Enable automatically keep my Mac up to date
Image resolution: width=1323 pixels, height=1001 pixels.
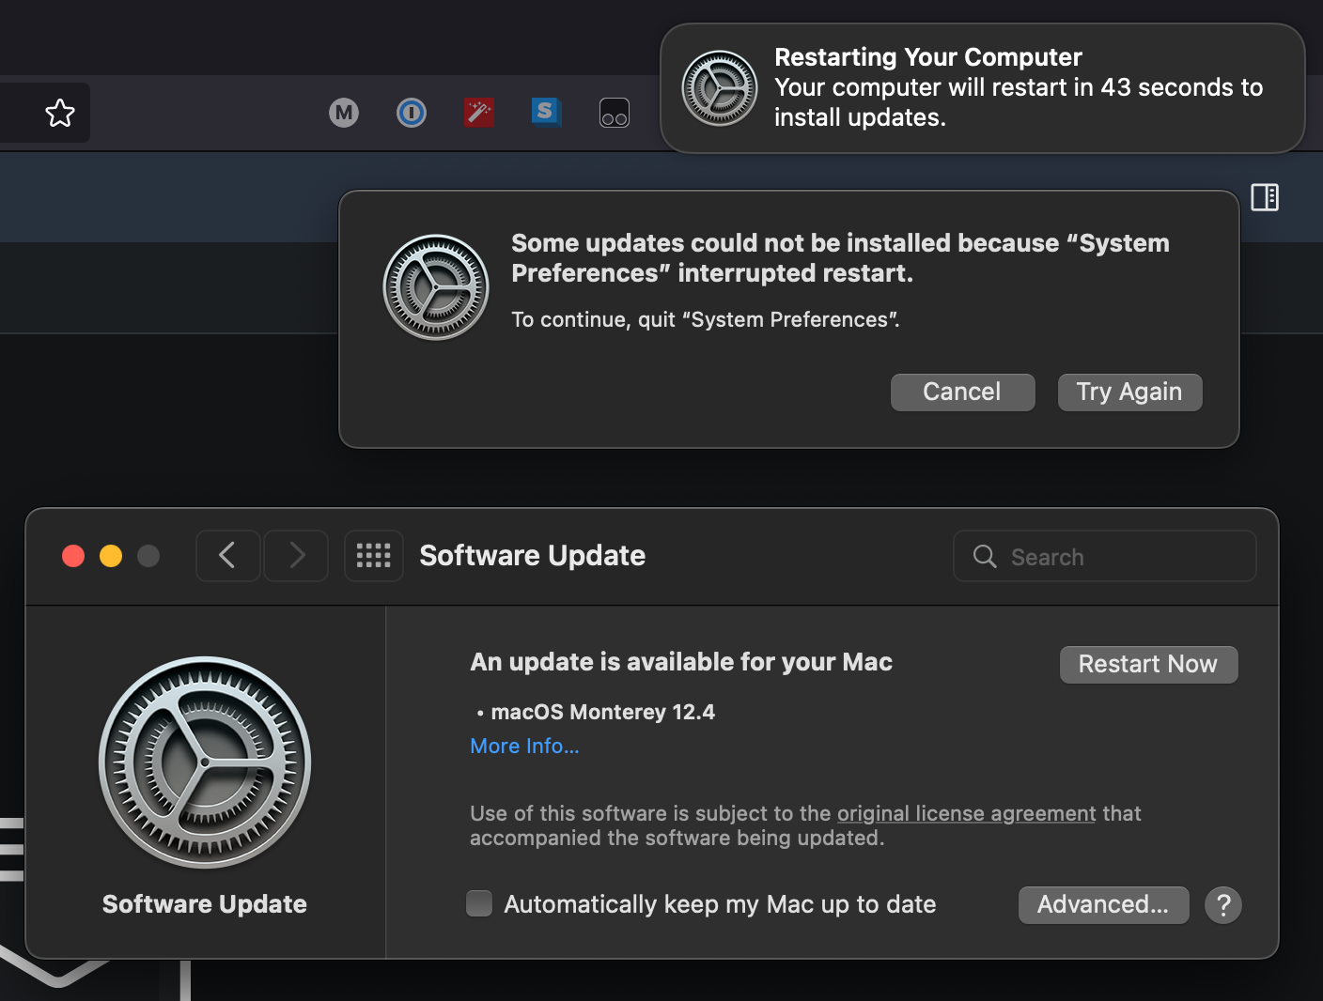[479, 903]
